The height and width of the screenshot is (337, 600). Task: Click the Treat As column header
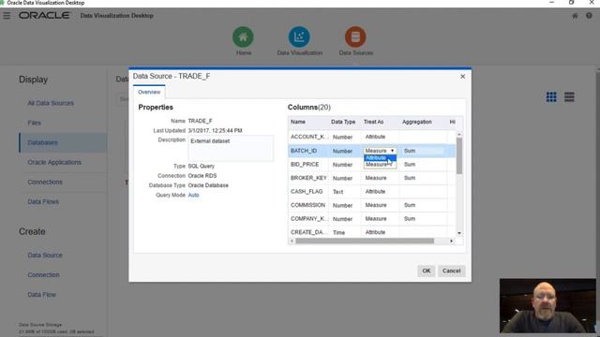click(373, 122)
